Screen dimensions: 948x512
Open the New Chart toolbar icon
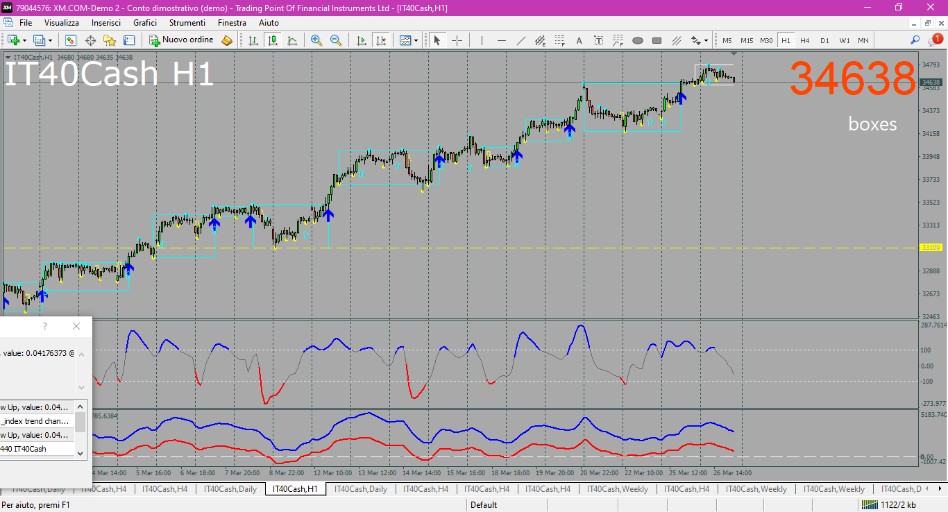point(13,40)
